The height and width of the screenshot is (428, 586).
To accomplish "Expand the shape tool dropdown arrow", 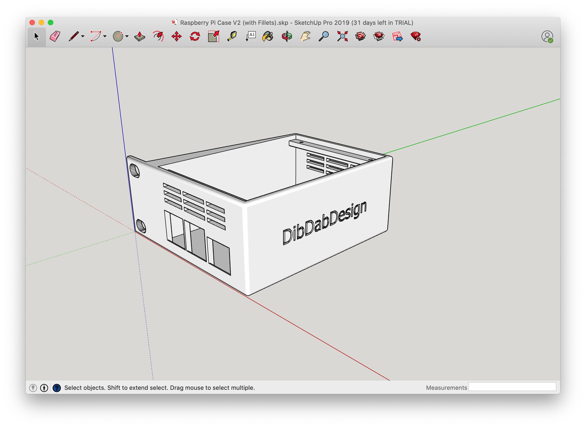I will (x=127, y=36).
